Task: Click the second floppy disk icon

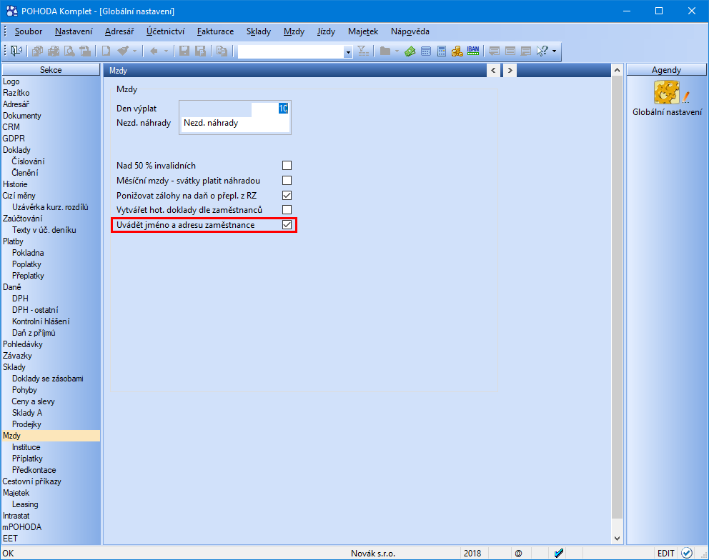Action: (200, 51)
